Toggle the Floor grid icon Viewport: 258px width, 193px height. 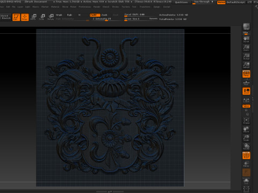[x=246, y=83]
